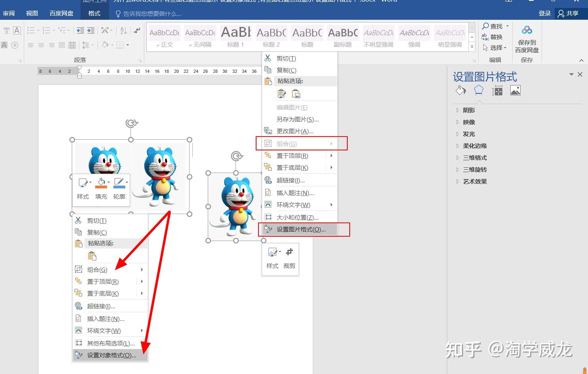This screenshot has width=588, height=374.
Task: Toggle character shading (grey A)
Action: pos(4,45)
